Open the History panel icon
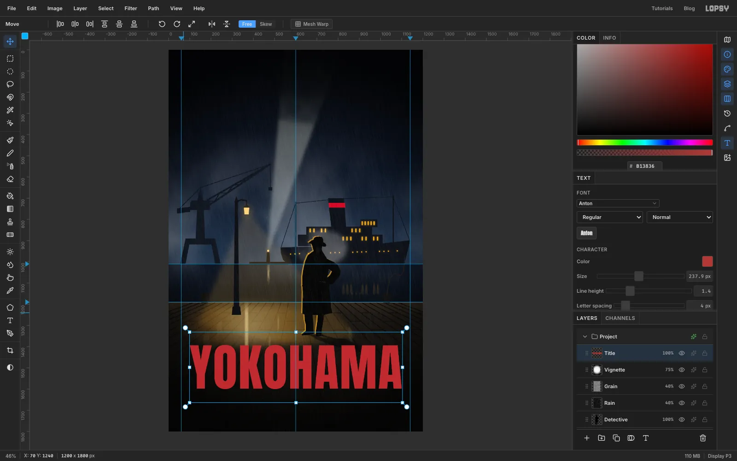This screenshot has height=461, width=737. click(x=727, y=113)
